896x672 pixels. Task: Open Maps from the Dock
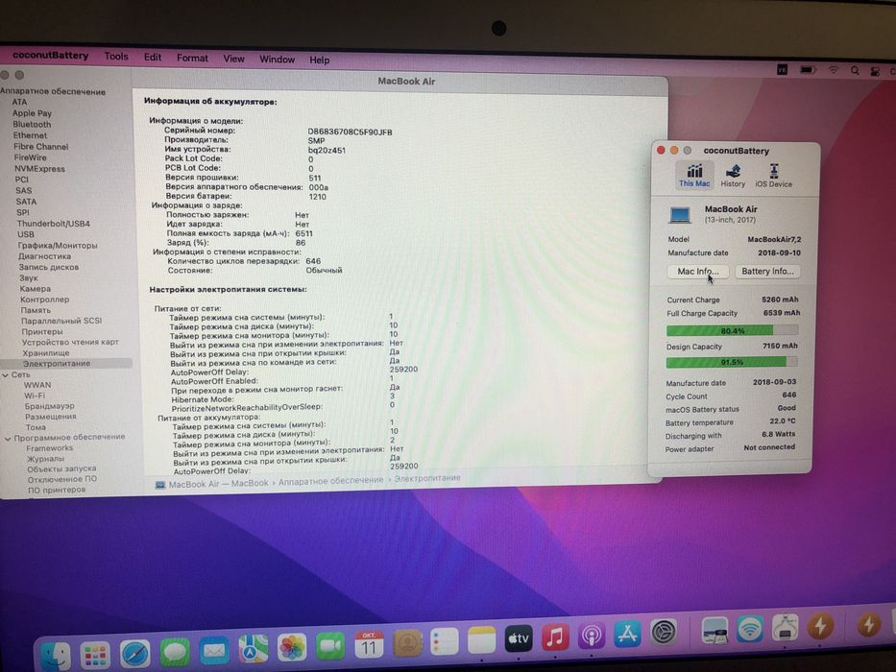(254, 649)
